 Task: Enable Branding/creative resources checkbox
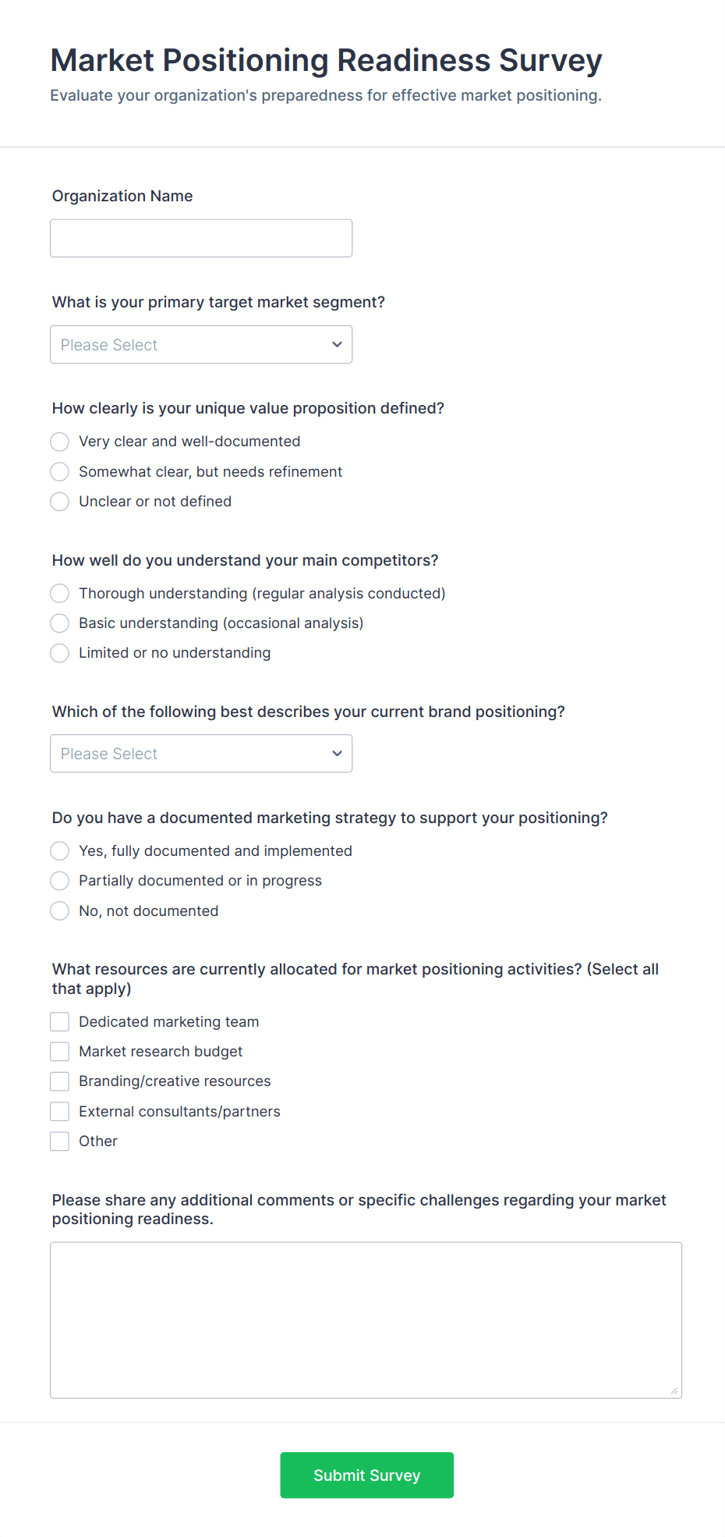point(60,1081)
